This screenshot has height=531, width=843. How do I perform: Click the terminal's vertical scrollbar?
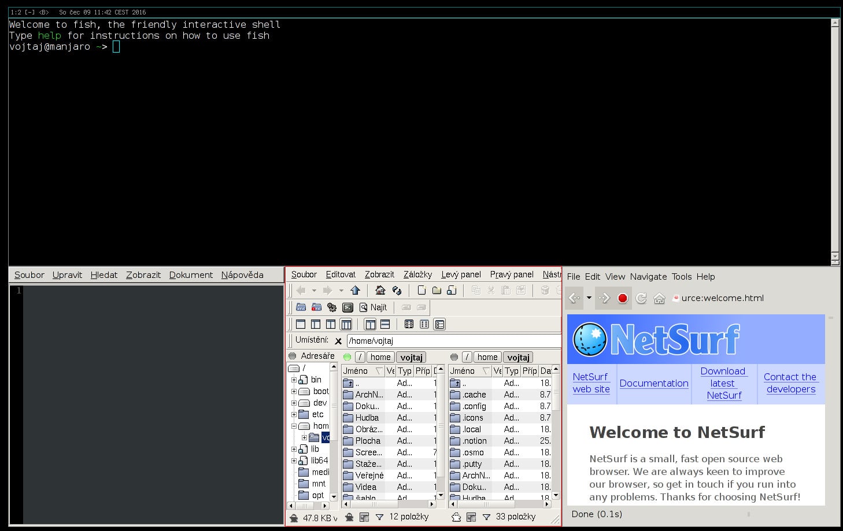(x=834, y=139)
